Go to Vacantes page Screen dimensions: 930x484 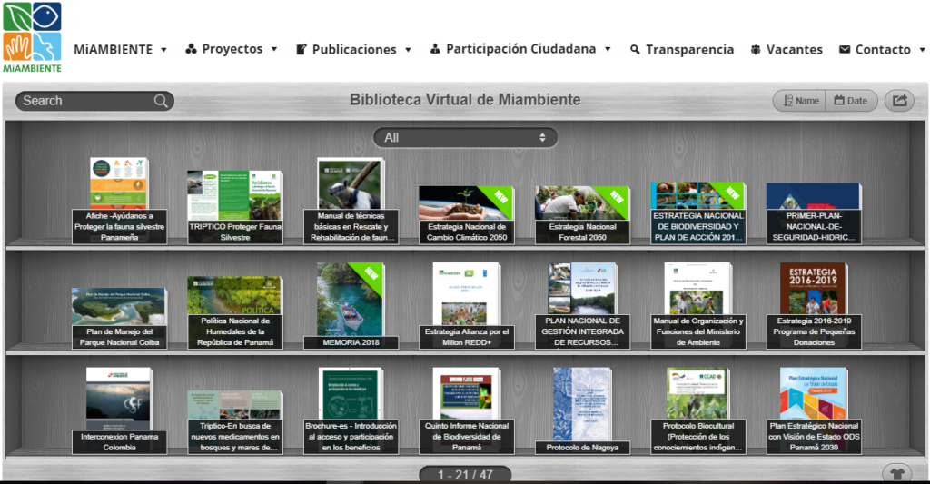(x=786, y=50)
